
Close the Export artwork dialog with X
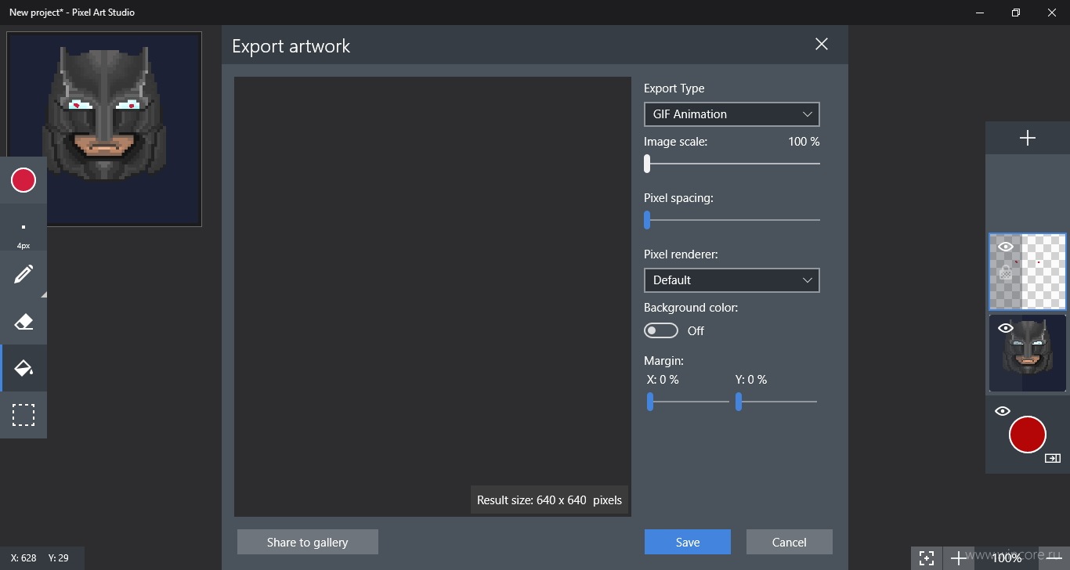click(x=821, y=45)
